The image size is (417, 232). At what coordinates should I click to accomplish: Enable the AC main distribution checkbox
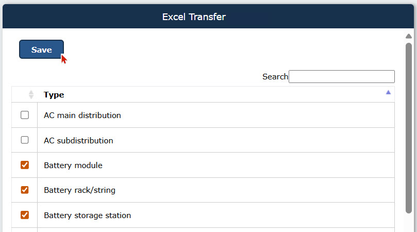(25, 115)
